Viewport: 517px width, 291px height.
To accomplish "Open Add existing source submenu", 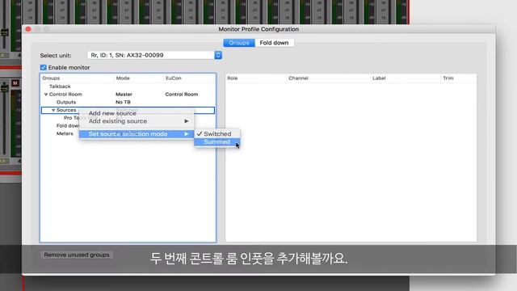I will coord(137,121).
